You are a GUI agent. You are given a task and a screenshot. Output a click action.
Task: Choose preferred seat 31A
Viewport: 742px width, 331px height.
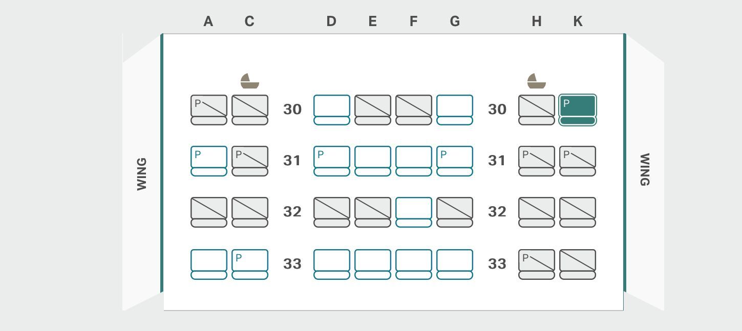[209, 161]
